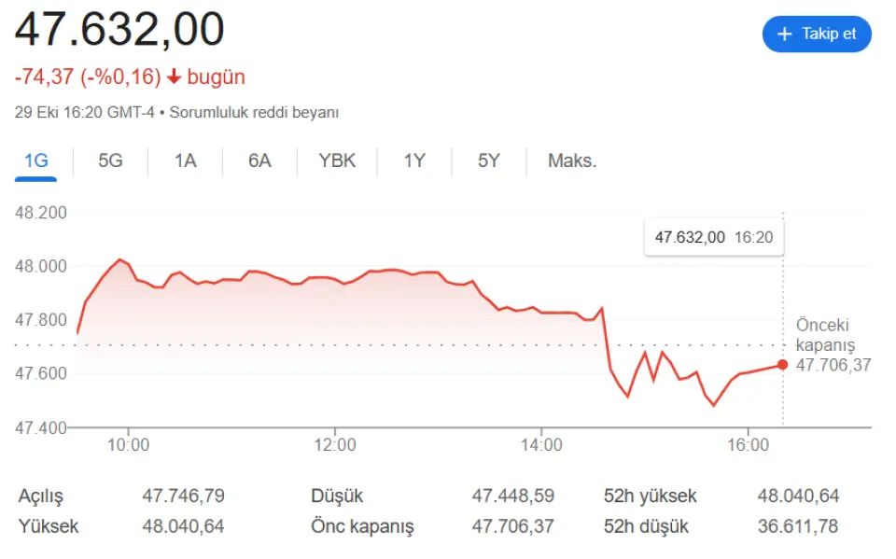Image resolution: width=896 pixels, height=559 pixels.
Task: Switch to the 5G chart range
Action: (110, 161)
